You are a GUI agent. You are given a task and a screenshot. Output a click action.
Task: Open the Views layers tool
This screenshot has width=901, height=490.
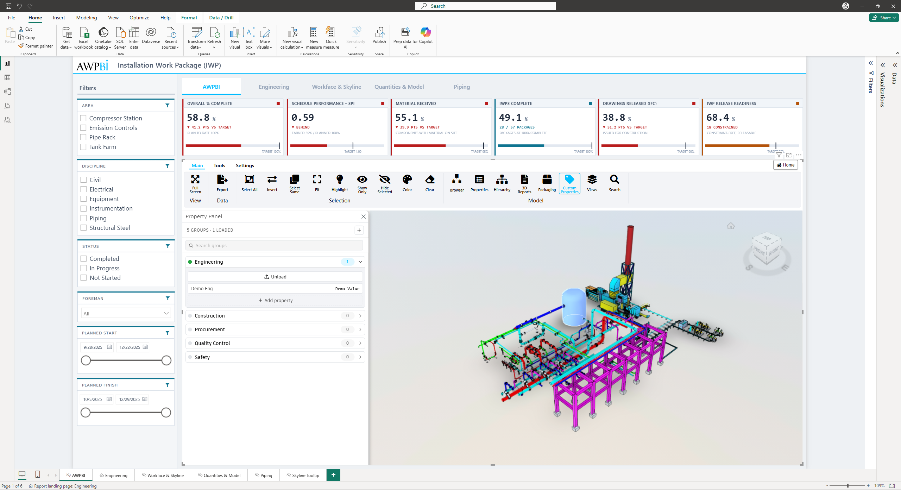(592, 184)
